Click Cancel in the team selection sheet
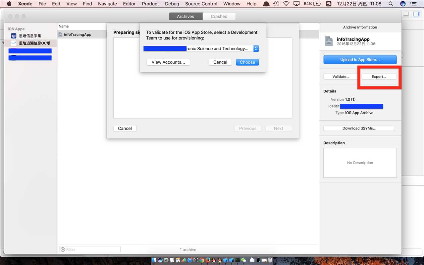Viewport: 424px width, 265px height. [x=220, y=62]
